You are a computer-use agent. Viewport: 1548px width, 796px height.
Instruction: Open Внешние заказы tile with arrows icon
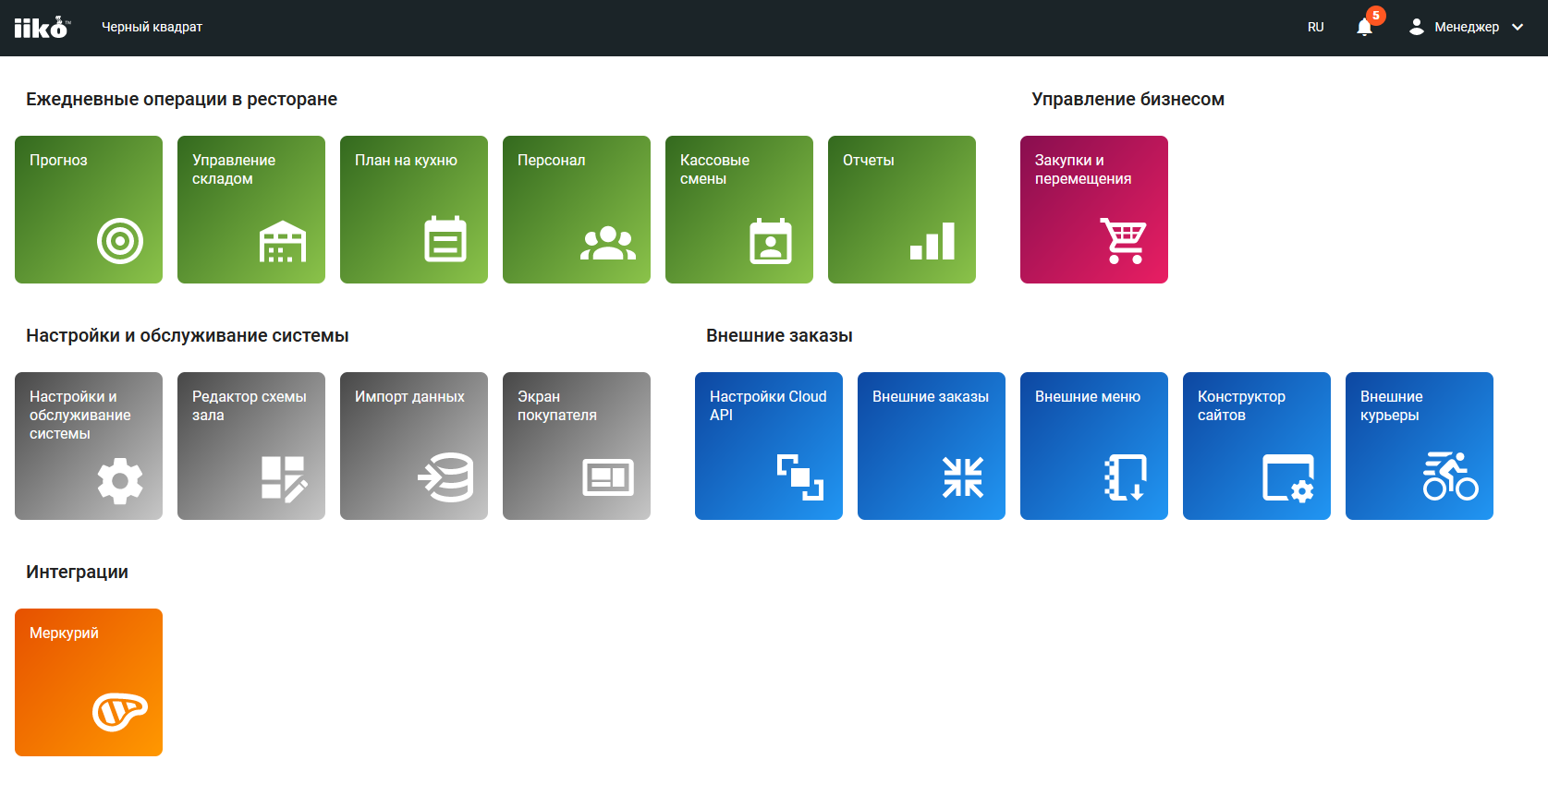coord(932,446)
